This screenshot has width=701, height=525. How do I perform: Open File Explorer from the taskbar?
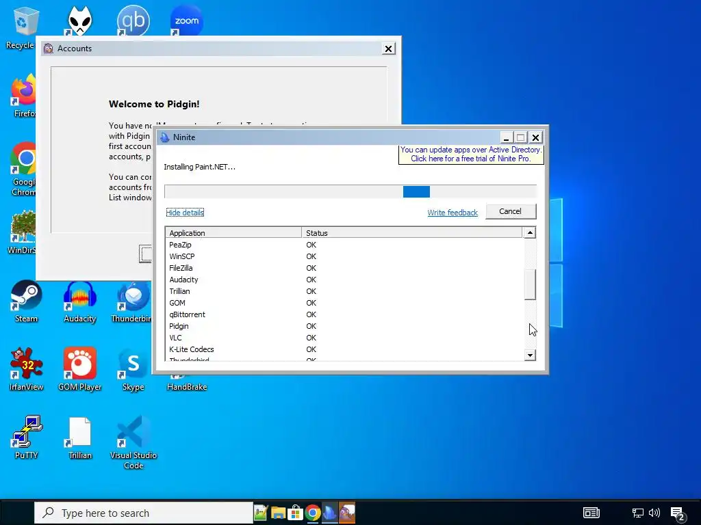[x=278, y=513]
